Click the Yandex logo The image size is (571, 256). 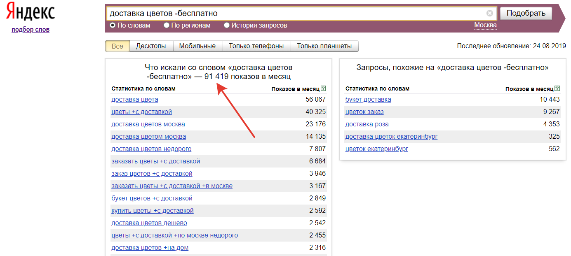pyautogui.click(x=31, y=13)
